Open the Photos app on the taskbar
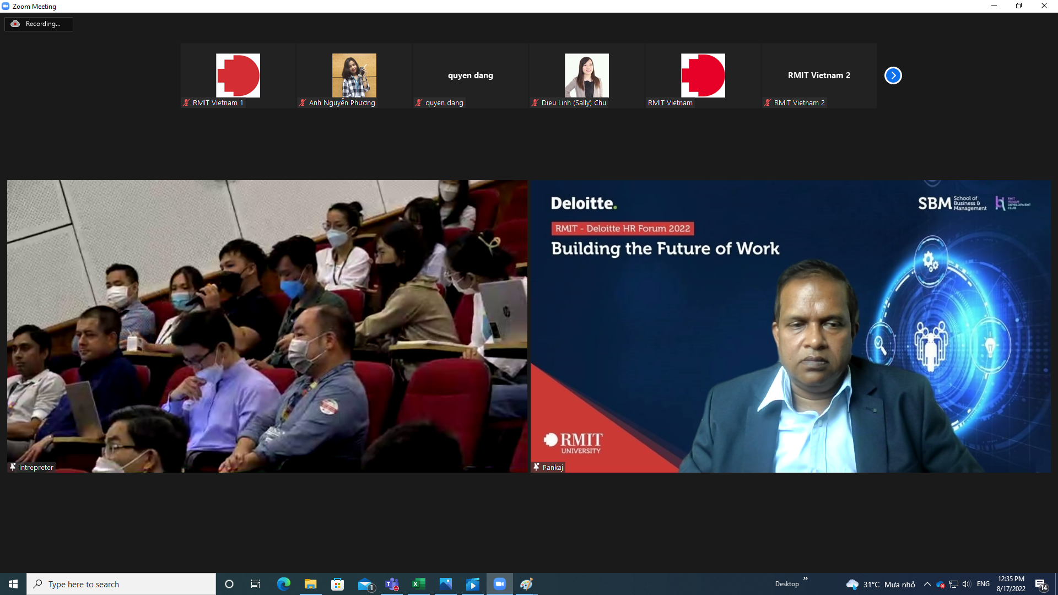The width and height of the screenshot is (1058, 595). tap(446, 584)
